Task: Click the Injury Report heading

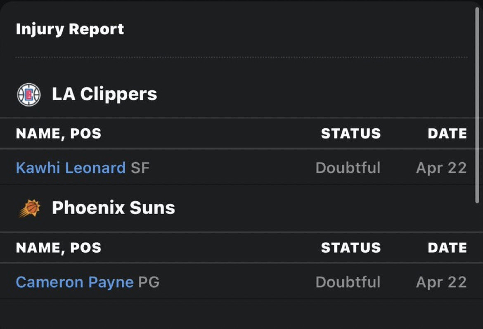Action: point(70,29)
